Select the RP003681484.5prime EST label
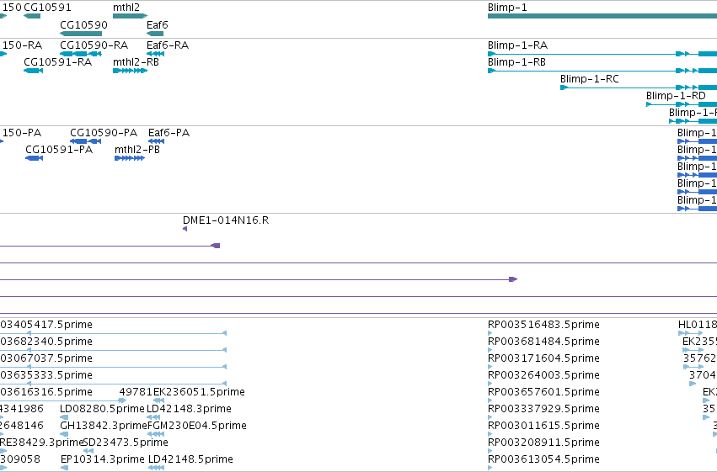717x472 pixels. click(x=543, y=342)
